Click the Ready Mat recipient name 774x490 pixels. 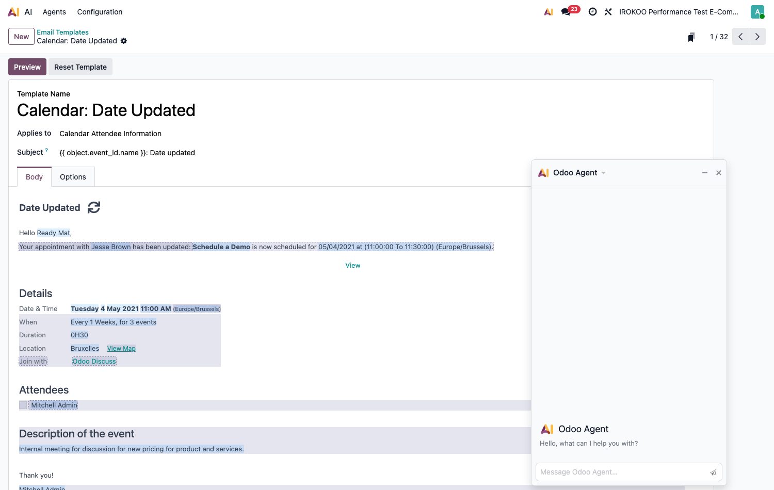coord(53,233)
